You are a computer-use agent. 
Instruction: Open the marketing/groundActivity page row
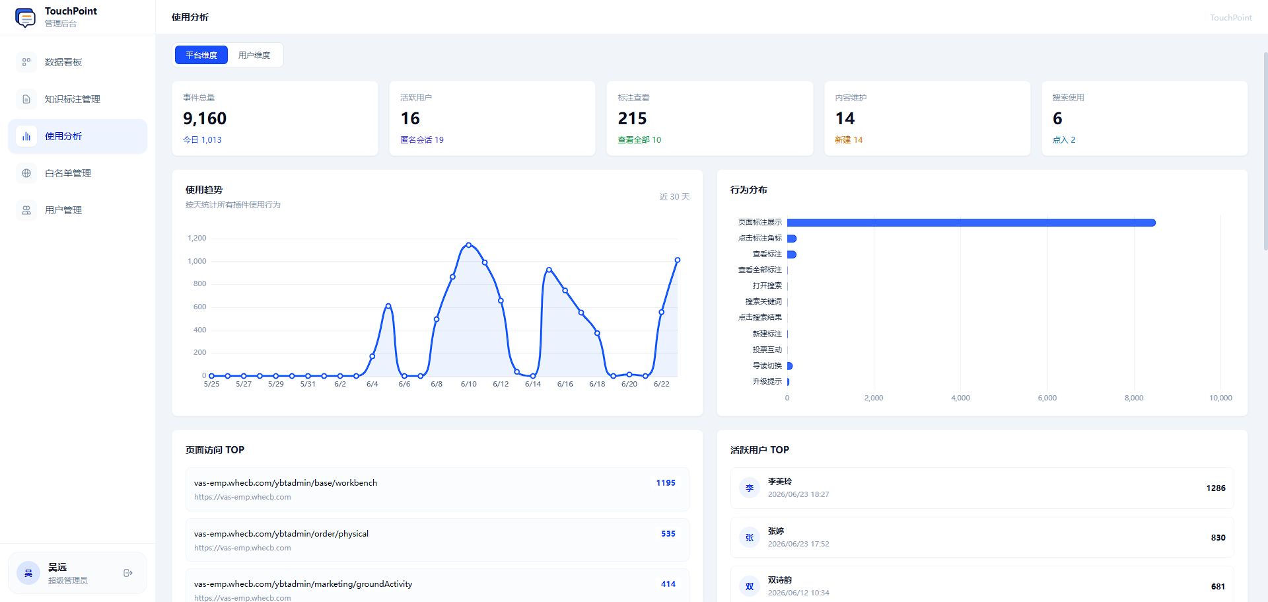tap(437, 586)
